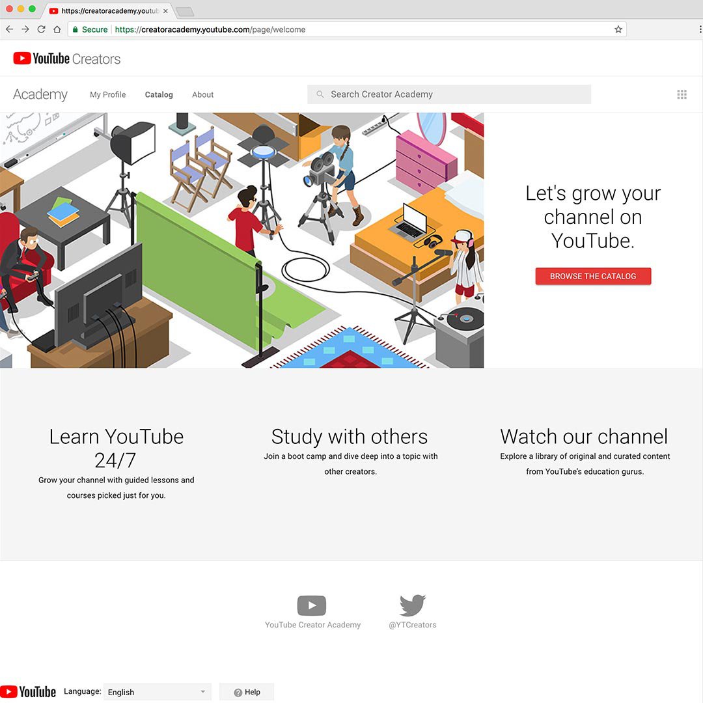Click the Academy heading link

[40, 94]
